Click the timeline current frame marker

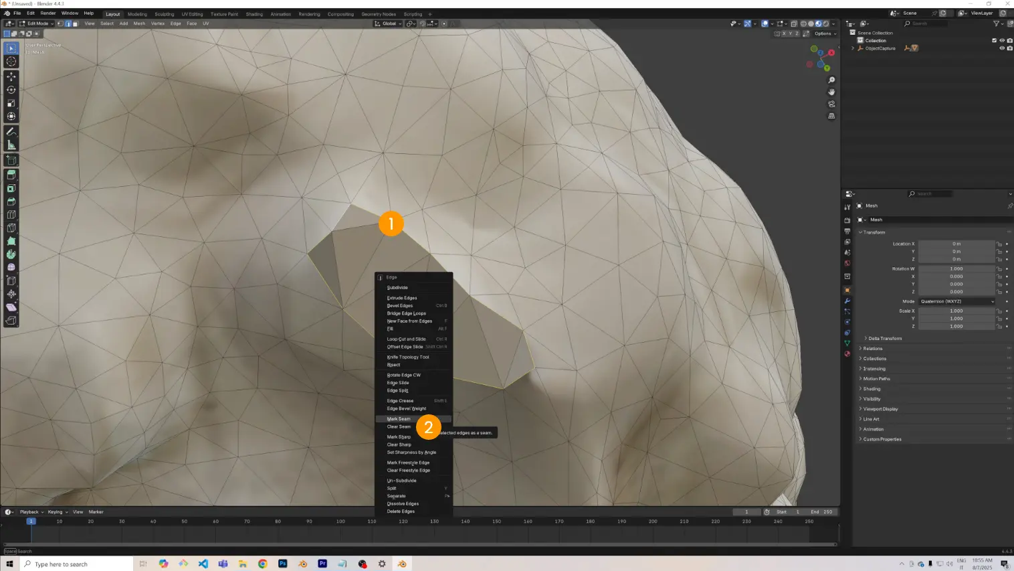click(31, 521)
